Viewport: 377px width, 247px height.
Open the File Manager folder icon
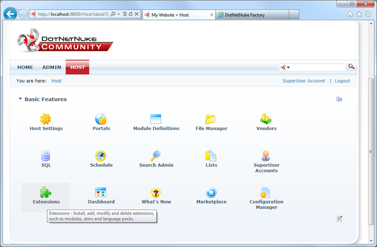click(x=211, y=119)
